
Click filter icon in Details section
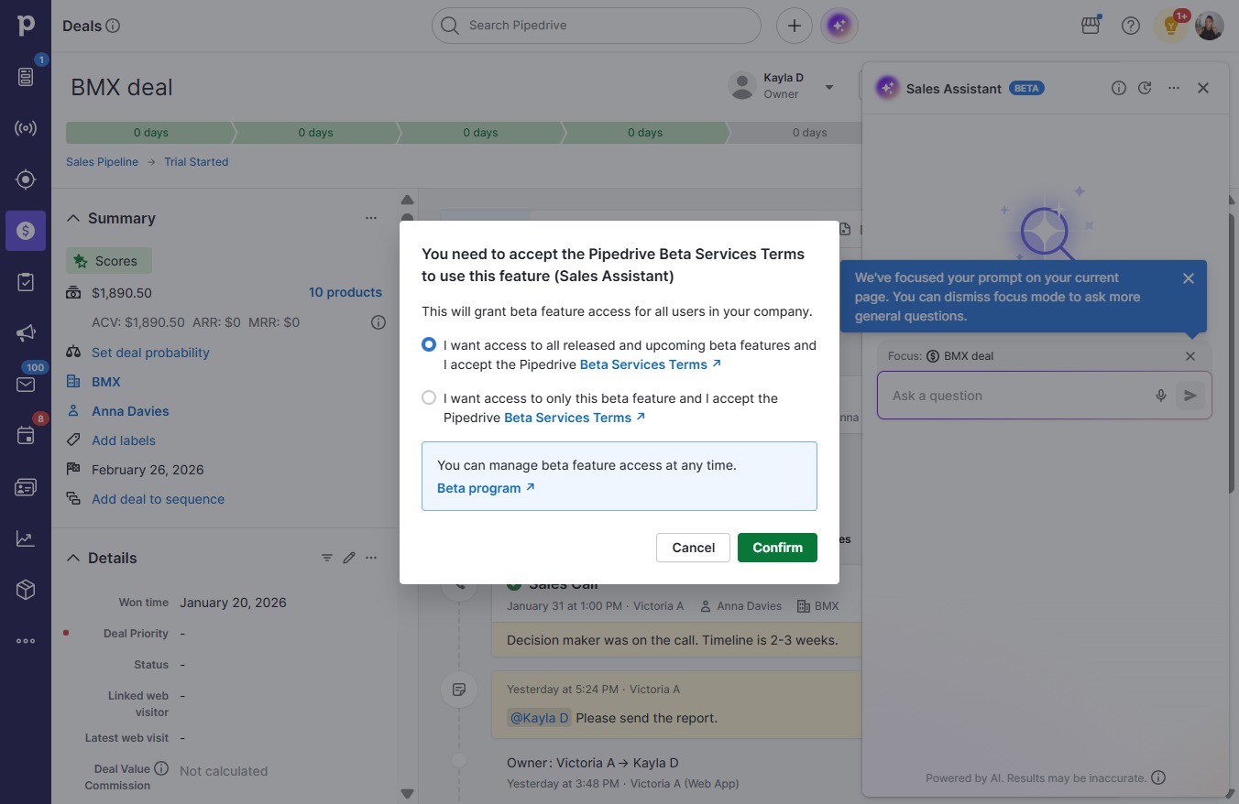327,558
